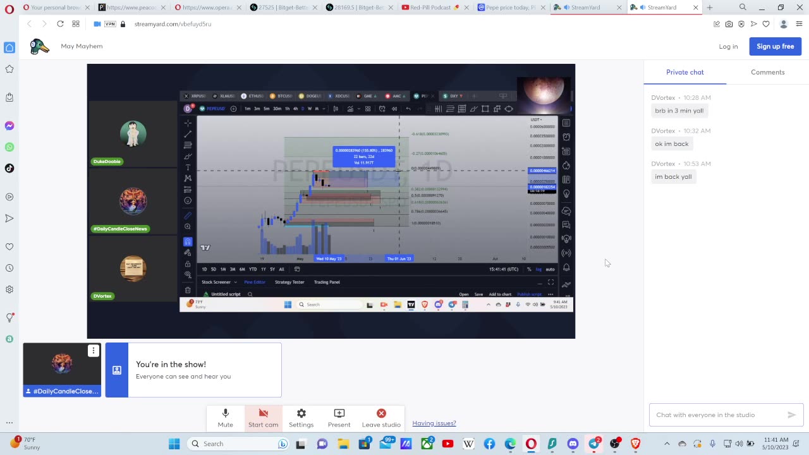Open sidebar setup three-dots at bottom left
This screenshot has width=809, height=455.
coord(9,422)
